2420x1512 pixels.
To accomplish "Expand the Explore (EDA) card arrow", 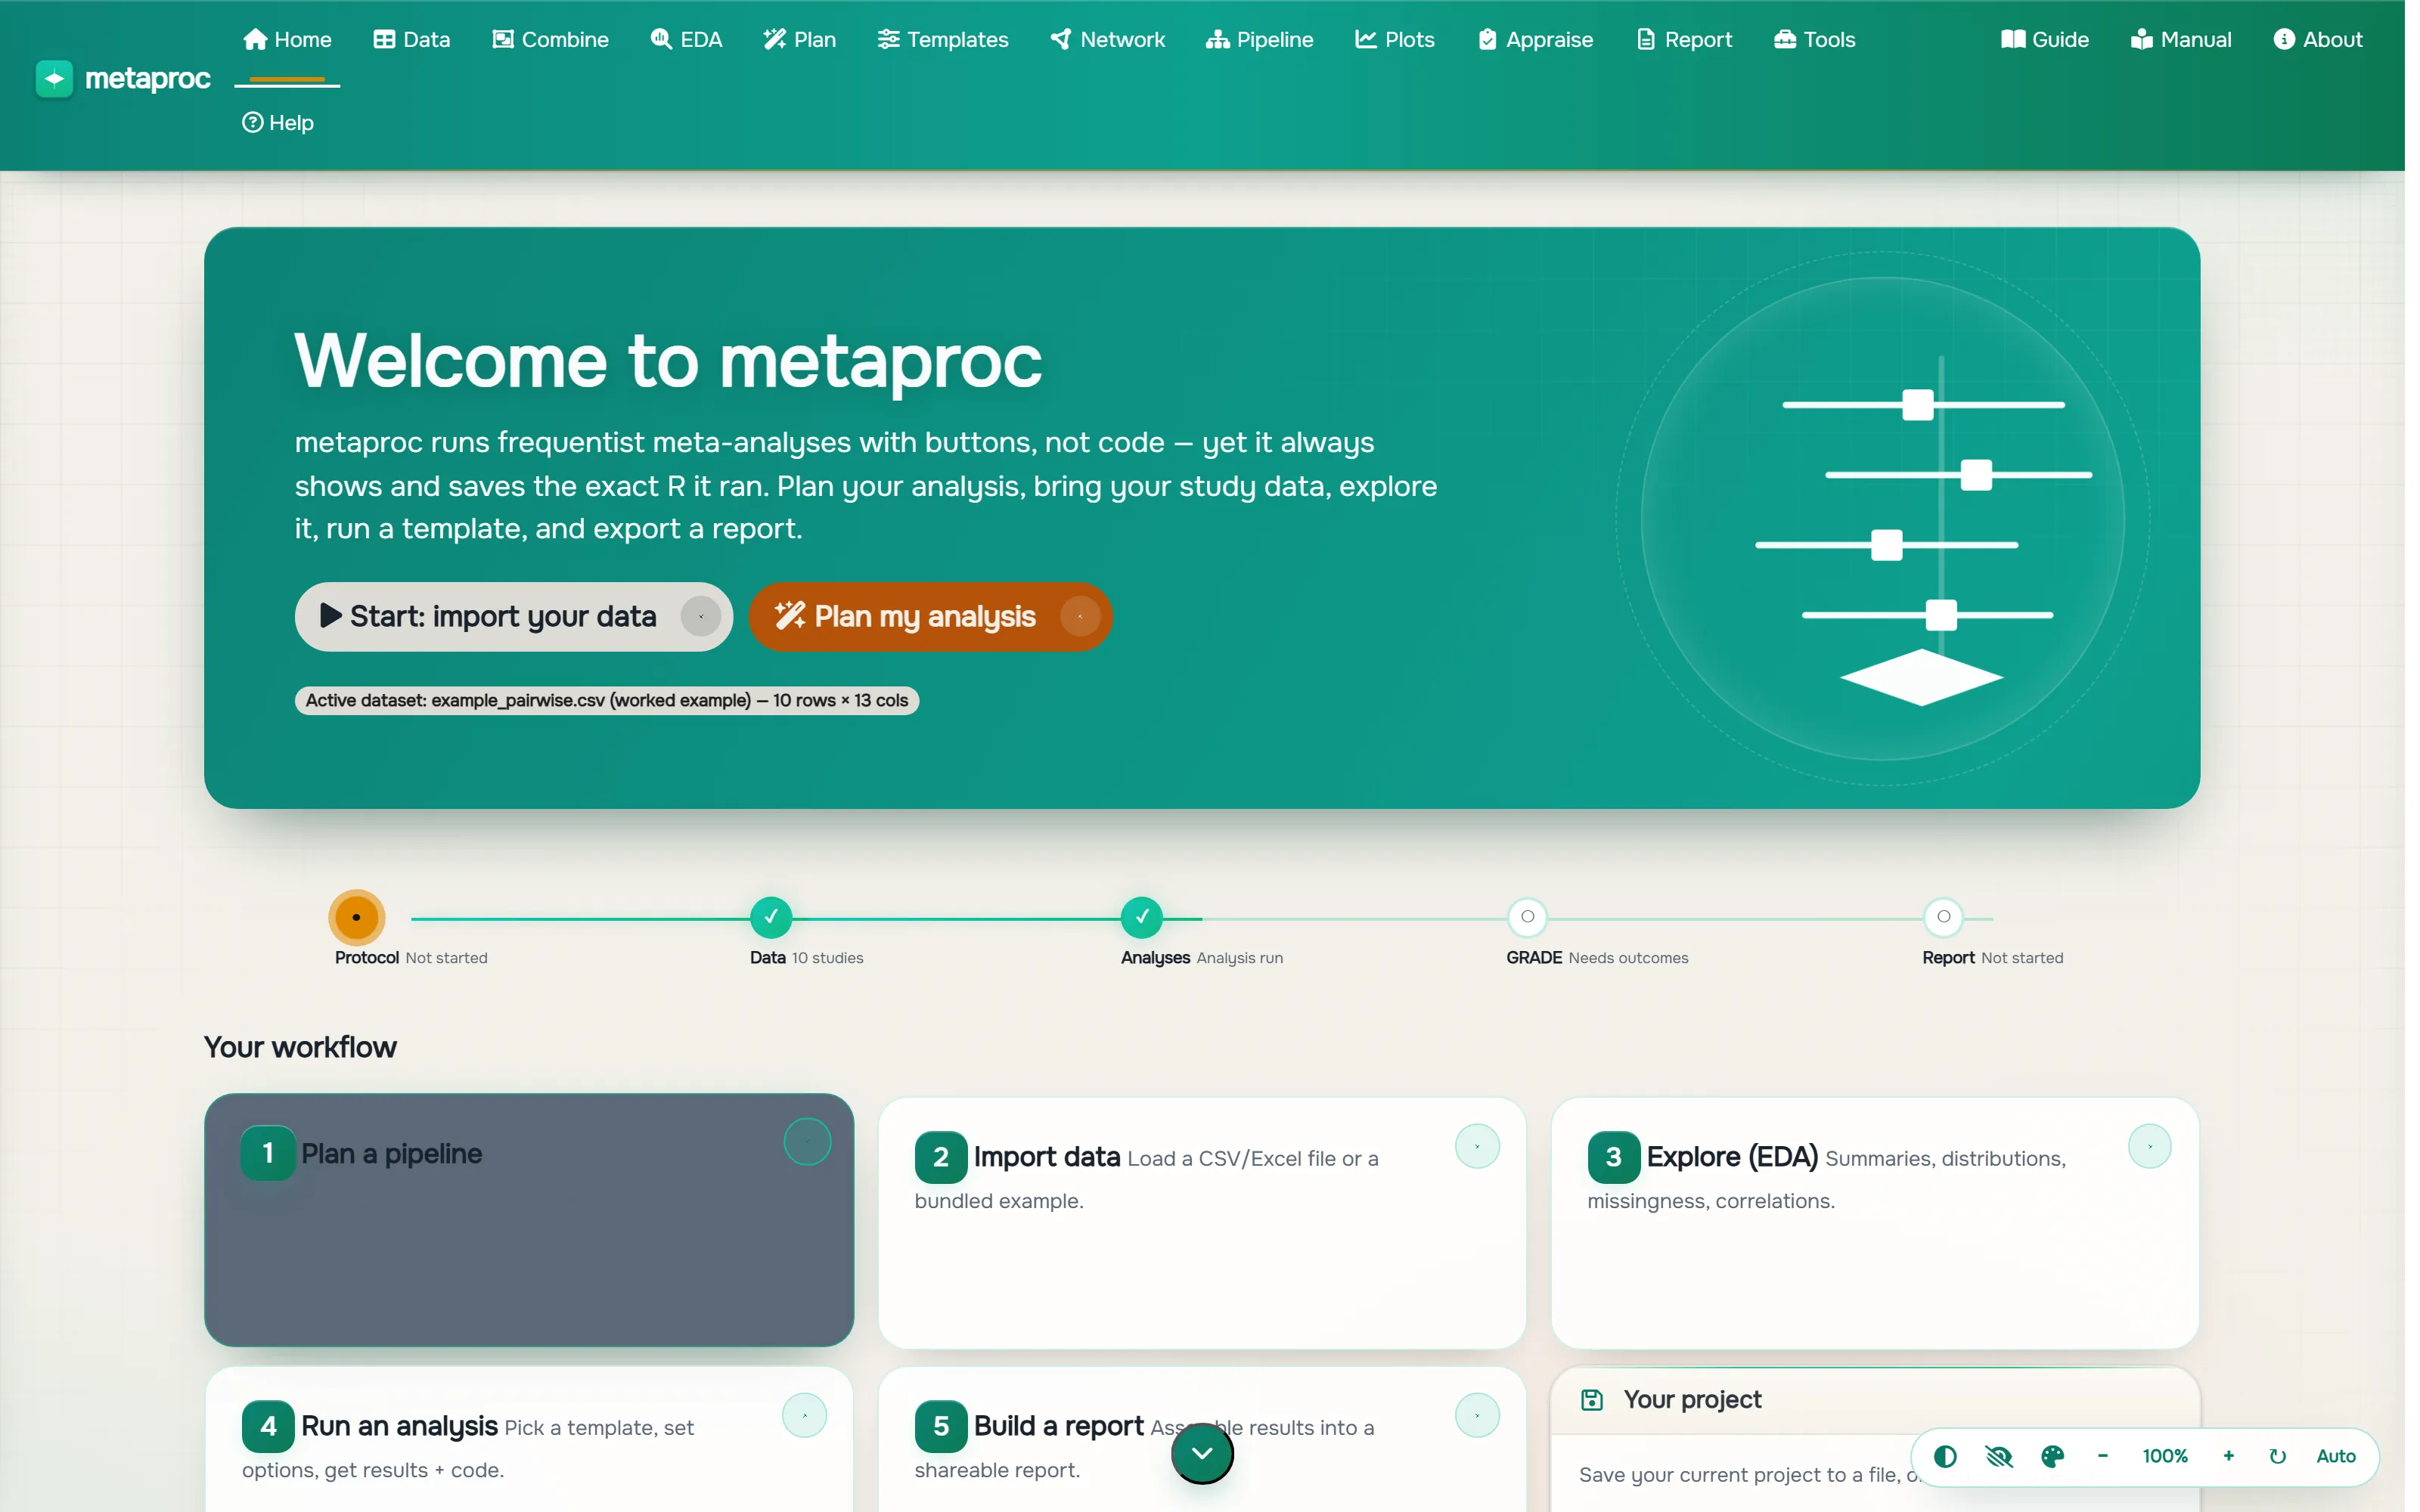I will [x=2149, y=1146].
